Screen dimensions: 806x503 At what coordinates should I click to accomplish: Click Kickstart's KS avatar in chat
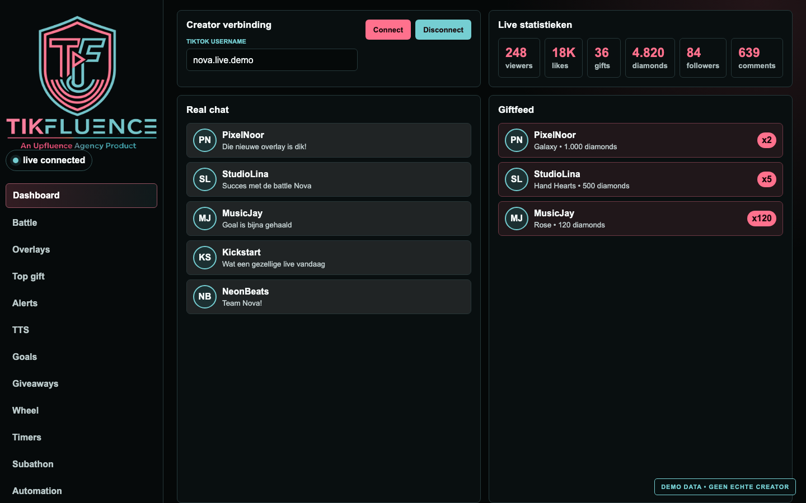pos(205,258)
